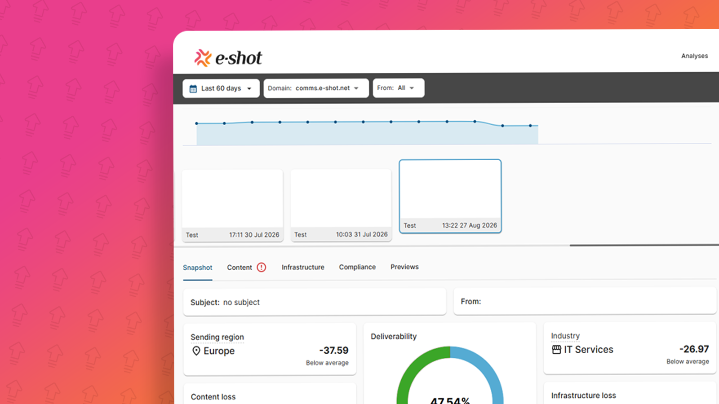Click the IT Services text
This screenshot has height=404, width=719.
coord(589,350)
